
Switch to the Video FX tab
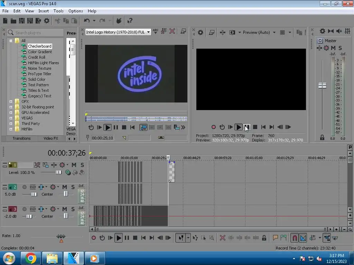[x=51, y=138]
